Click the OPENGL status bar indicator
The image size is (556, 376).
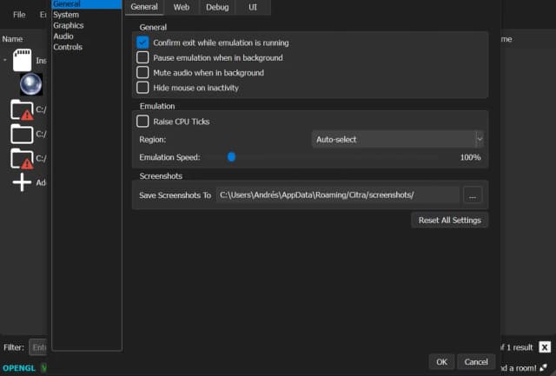[x=19, y=368]
